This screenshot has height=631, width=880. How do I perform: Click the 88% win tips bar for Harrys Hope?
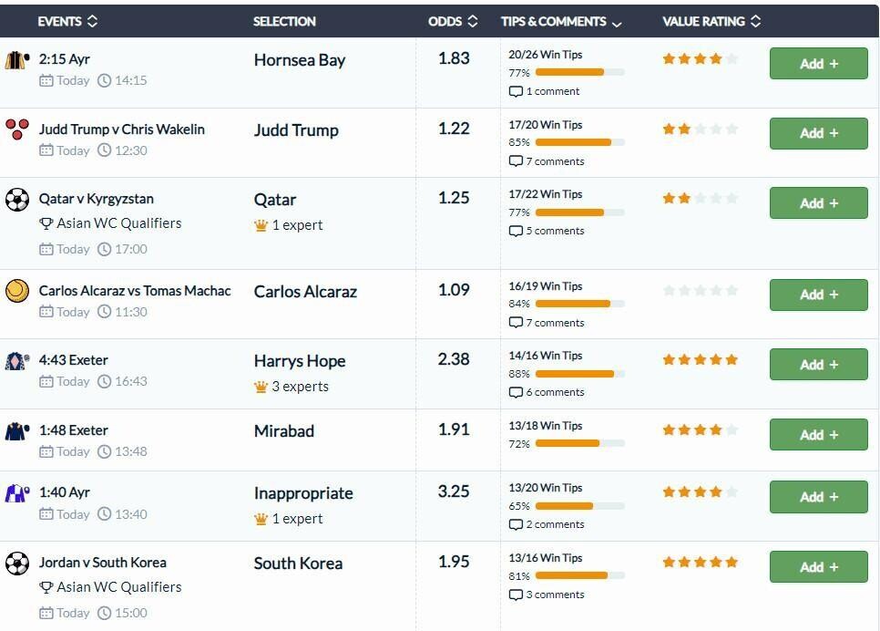click(x=579, y=374)
